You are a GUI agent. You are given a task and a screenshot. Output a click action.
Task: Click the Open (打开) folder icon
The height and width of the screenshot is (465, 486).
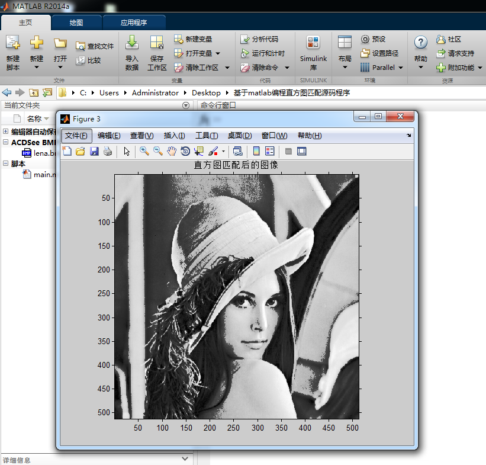pos(60,43)
